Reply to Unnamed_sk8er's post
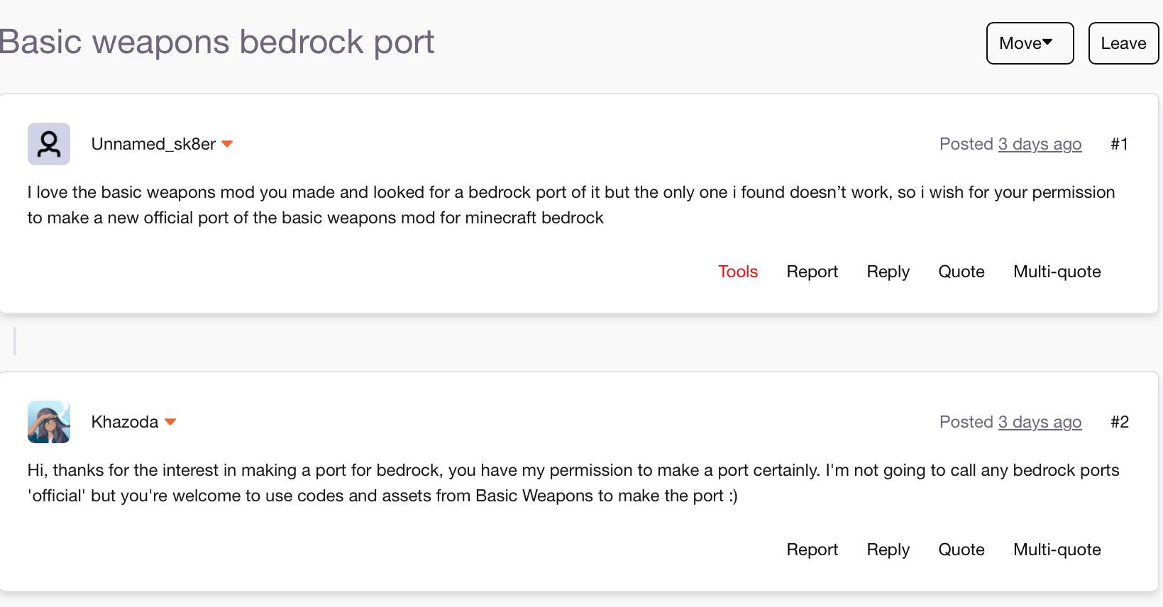This screenshot has width=1163, height=607. point(888,272)
